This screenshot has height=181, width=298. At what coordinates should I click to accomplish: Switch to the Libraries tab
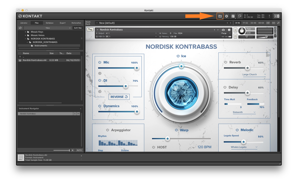coord(23,23)
